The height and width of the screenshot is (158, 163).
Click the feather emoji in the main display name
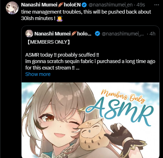pyautogui.click(x=61, y=5)
